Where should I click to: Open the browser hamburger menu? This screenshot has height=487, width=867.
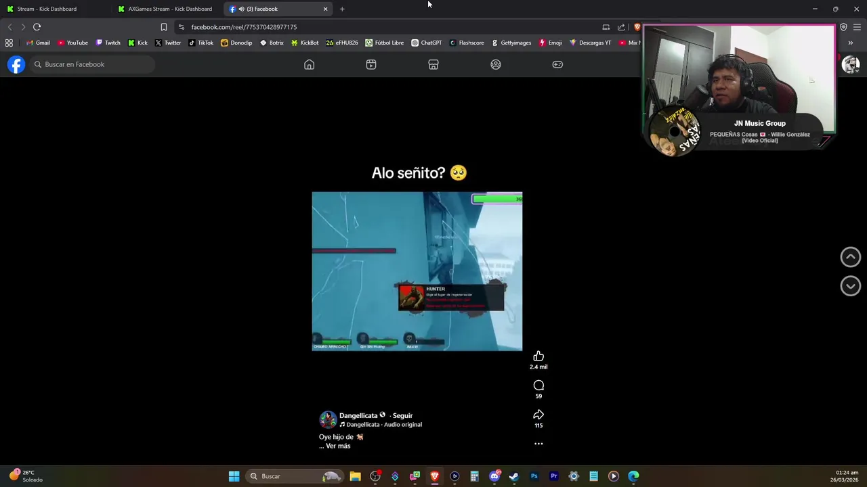857,27
